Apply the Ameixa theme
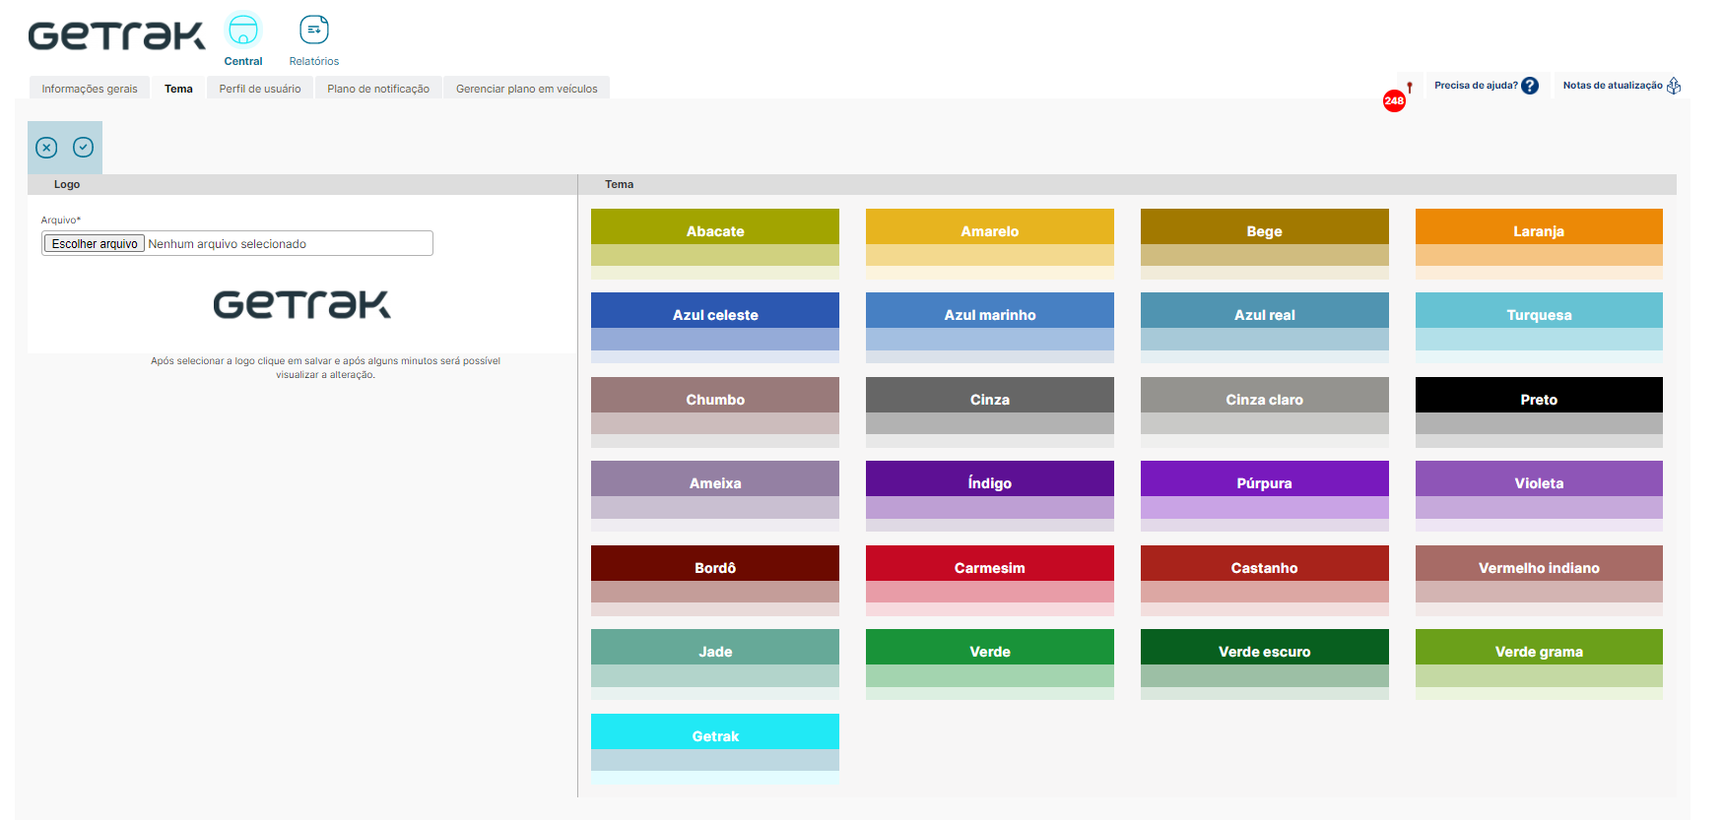This screenshot has width=1723, height=821. click(x=715, y=496)
